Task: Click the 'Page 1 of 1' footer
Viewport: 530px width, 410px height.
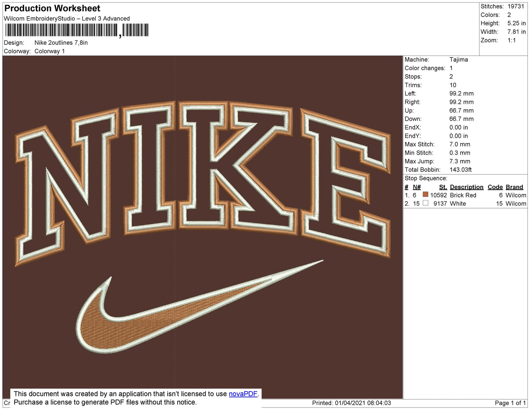Action: [x=510, y=403]
